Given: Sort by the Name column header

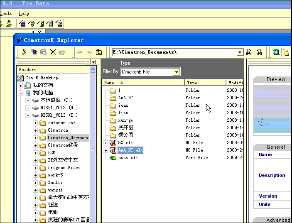Looking at the screenshot, I should 143,83.
